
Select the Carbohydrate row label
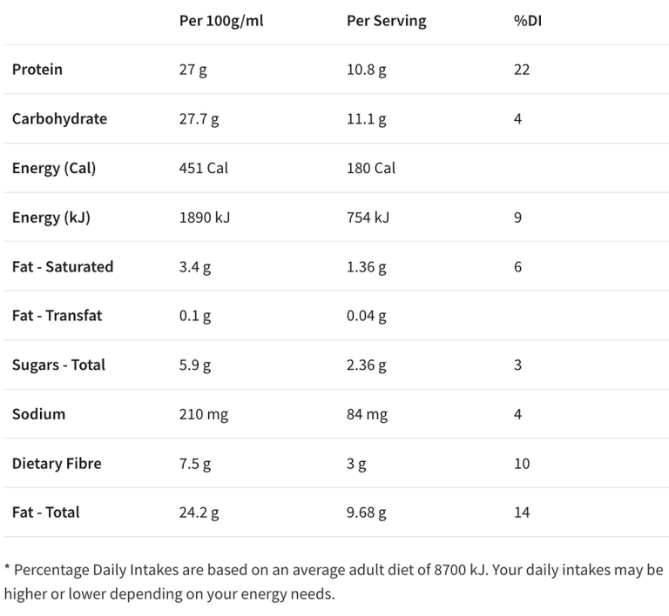point(59,119)
